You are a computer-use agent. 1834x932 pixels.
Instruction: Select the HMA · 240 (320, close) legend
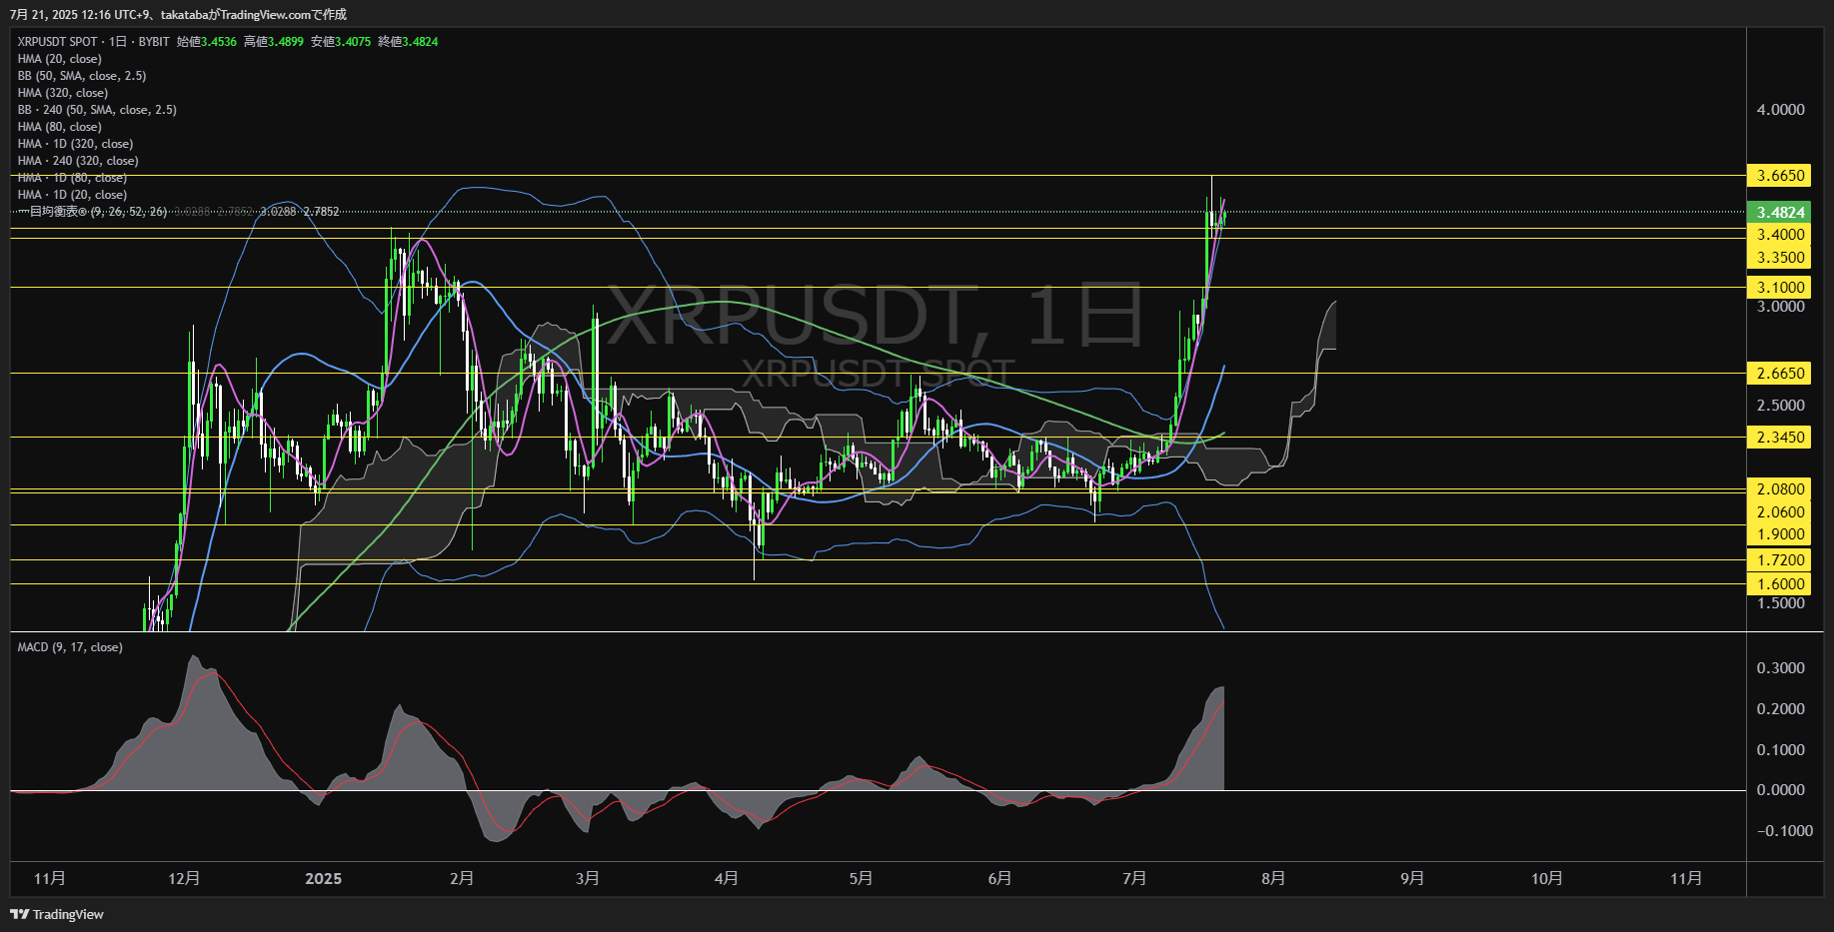tap(78, 161)
